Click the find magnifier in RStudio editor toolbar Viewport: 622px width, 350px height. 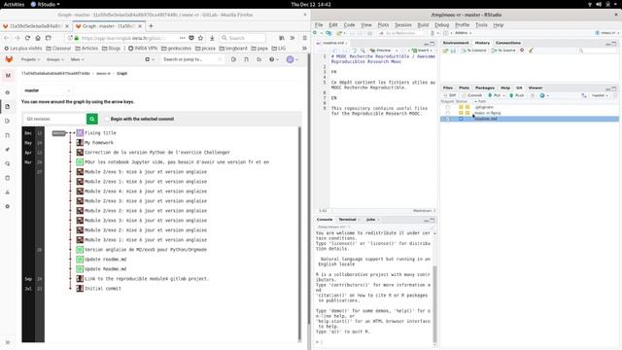(x=363, y=51)
